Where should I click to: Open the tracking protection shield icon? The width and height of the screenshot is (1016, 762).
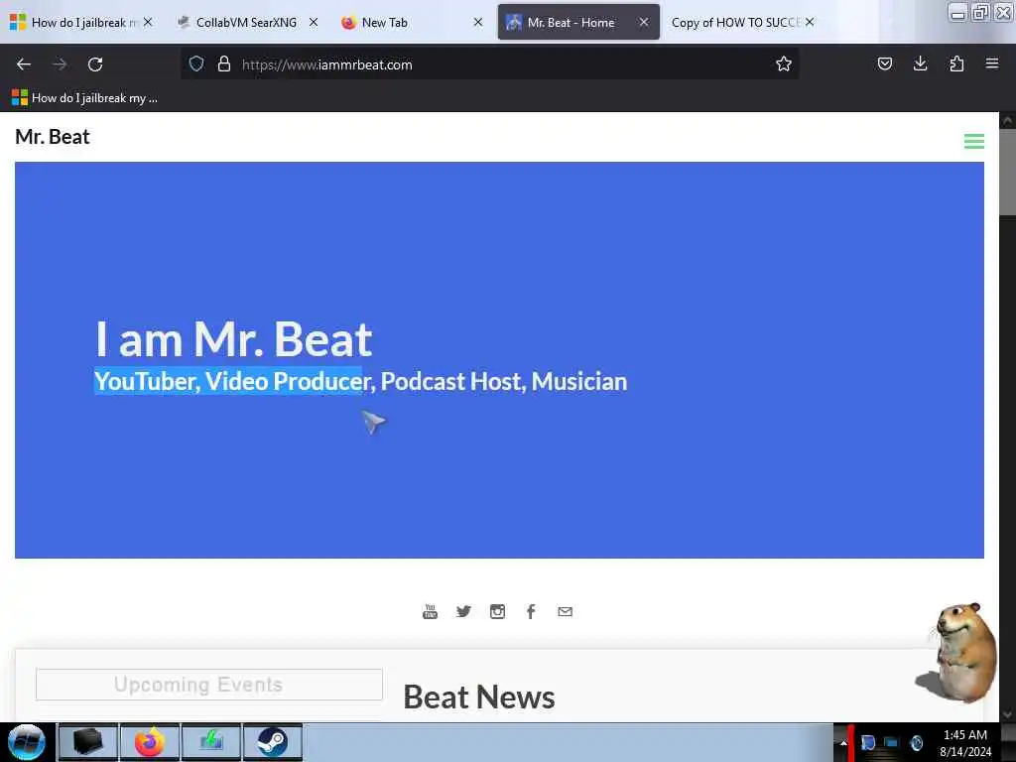[196, 63]
